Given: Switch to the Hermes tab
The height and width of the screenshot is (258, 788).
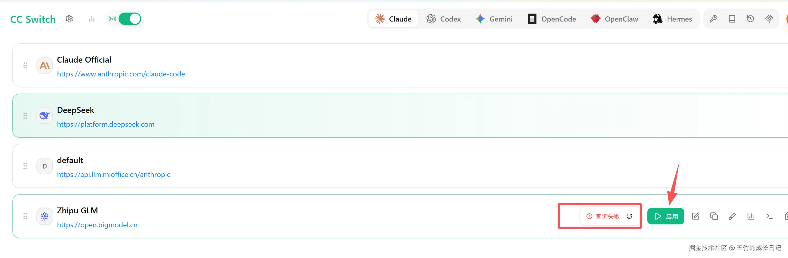Looking at the screenshot, I should [672, 19].
